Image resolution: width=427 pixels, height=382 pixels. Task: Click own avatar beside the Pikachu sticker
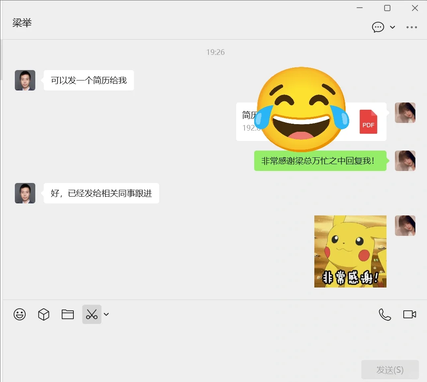405,225
